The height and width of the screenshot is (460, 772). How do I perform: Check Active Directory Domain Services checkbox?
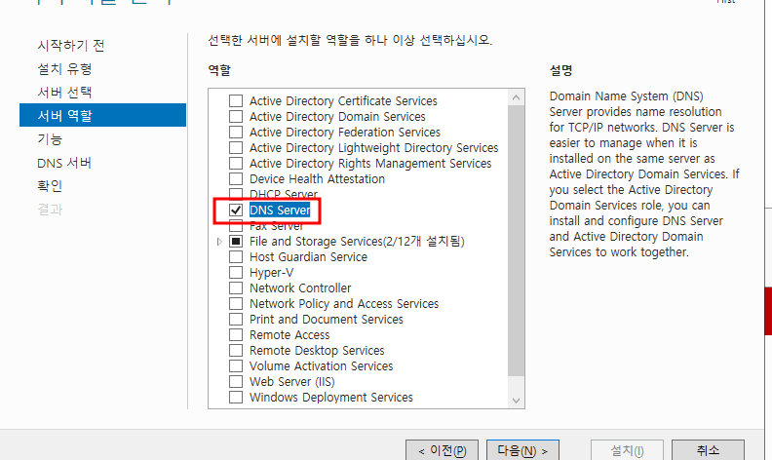(x=236, y=117)
